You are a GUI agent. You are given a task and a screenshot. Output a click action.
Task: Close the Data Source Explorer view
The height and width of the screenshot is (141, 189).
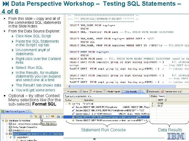(x=28, y=111)
